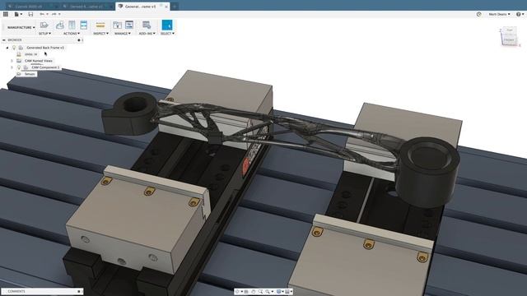Click the Front face of ViewCube
This screenshot has height=296, width=527.
(x=509, y=40)
